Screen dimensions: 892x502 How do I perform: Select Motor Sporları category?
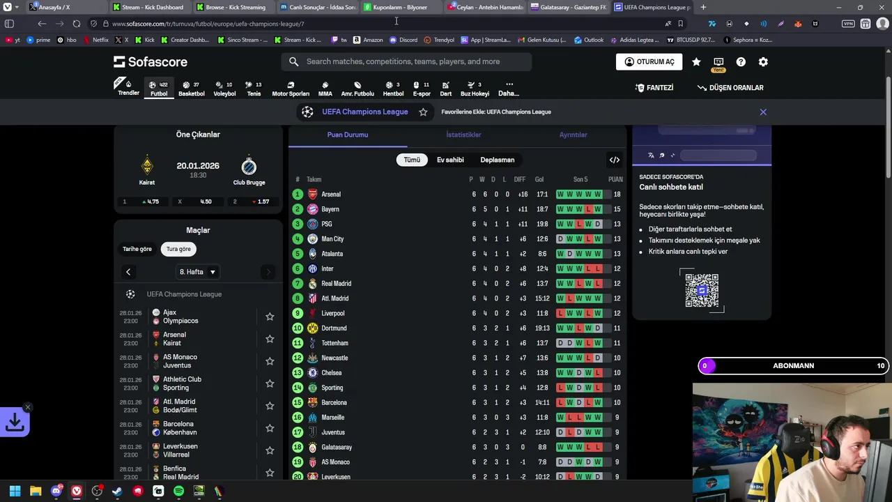coord(291,89)
